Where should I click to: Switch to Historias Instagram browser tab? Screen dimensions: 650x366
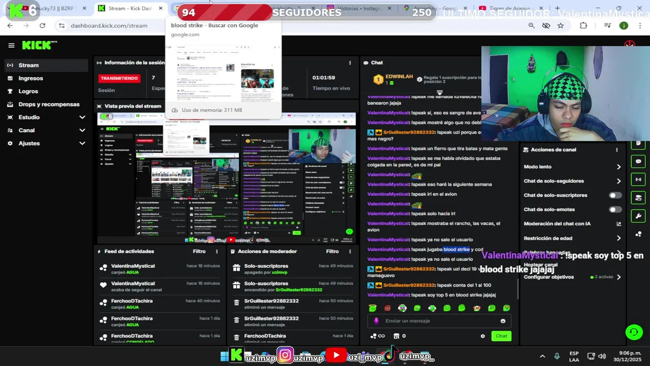pos(360,8)
